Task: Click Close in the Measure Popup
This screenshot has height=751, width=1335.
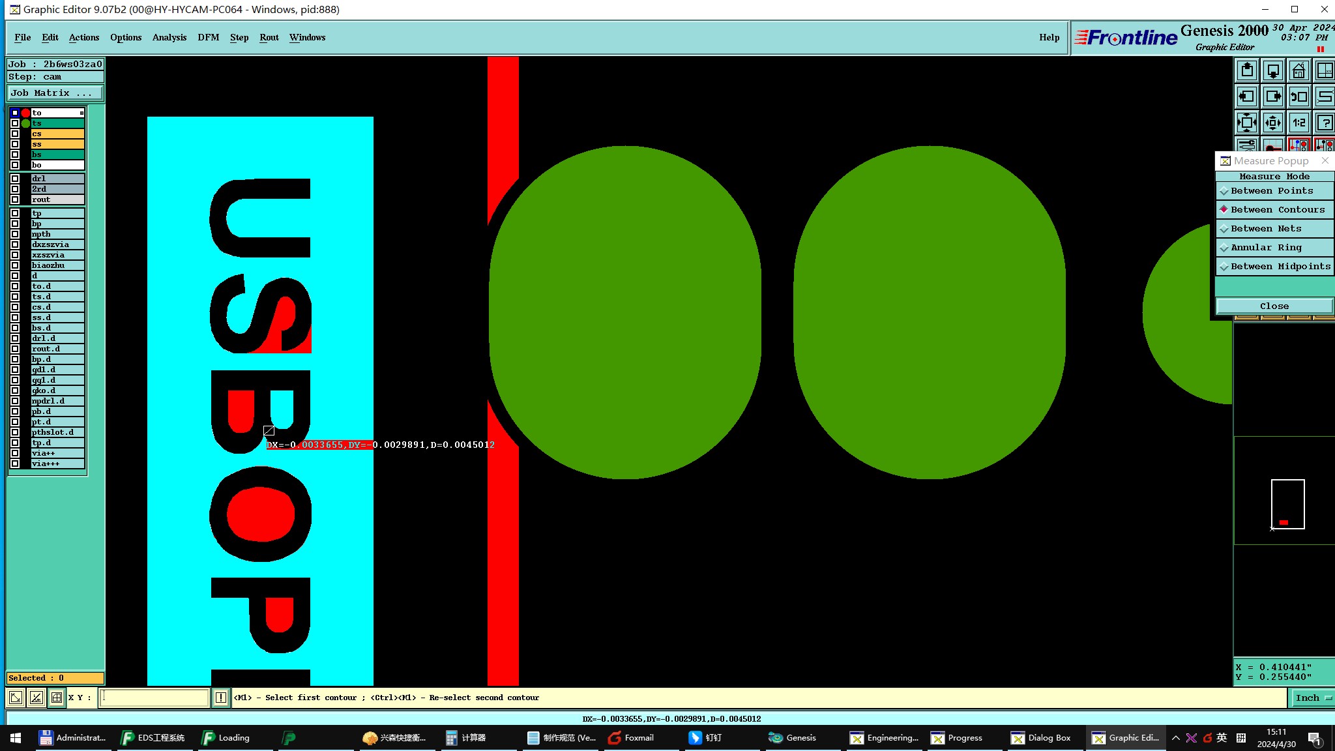Action: tap(1274, 306)
